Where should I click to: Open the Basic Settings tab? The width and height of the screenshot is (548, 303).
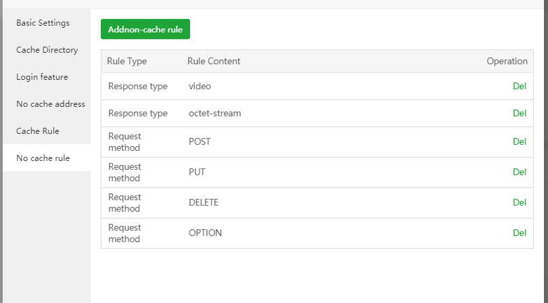(43, 23)
